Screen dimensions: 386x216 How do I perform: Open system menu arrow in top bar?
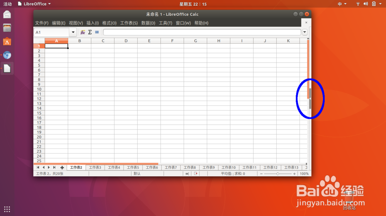point(380,4)
